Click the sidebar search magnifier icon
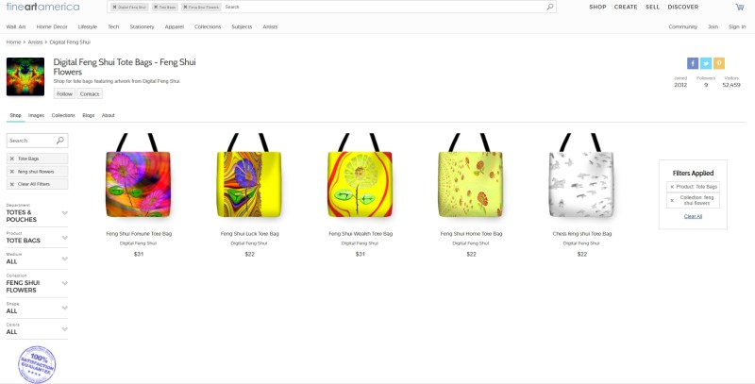The height and width of the screenshot is (384, 755). tap(60, 140)
